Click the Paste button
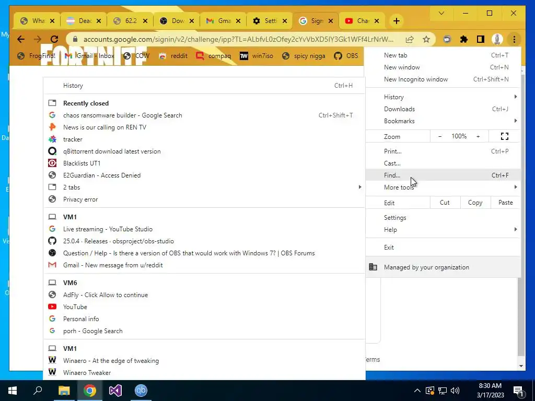The height and width of the screenshot is (401, 535). pos(505,203)
